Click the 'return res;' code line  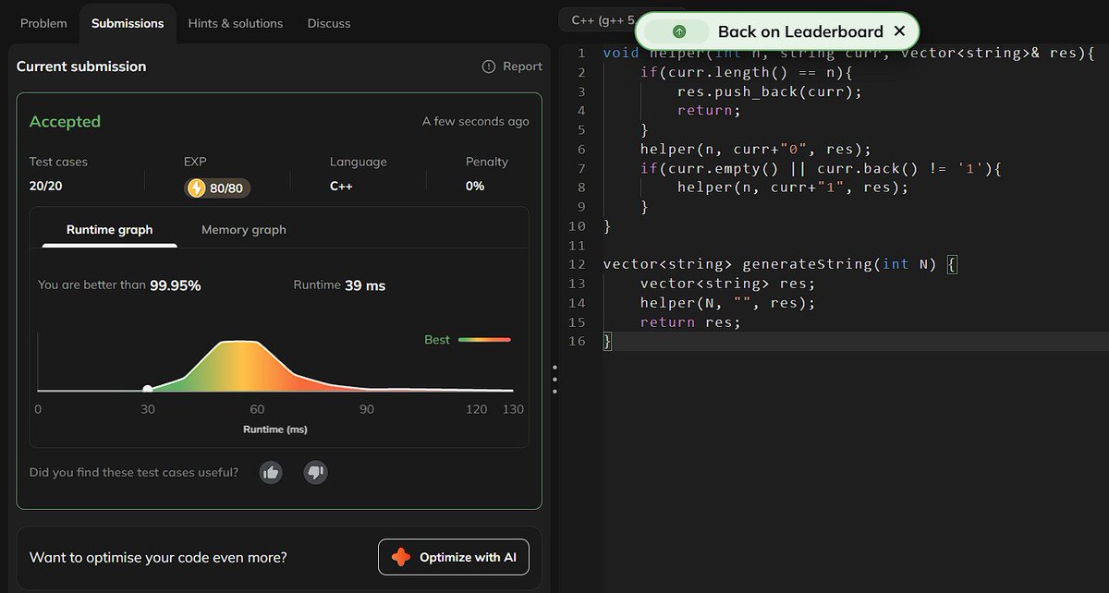[x=690, y=321]
